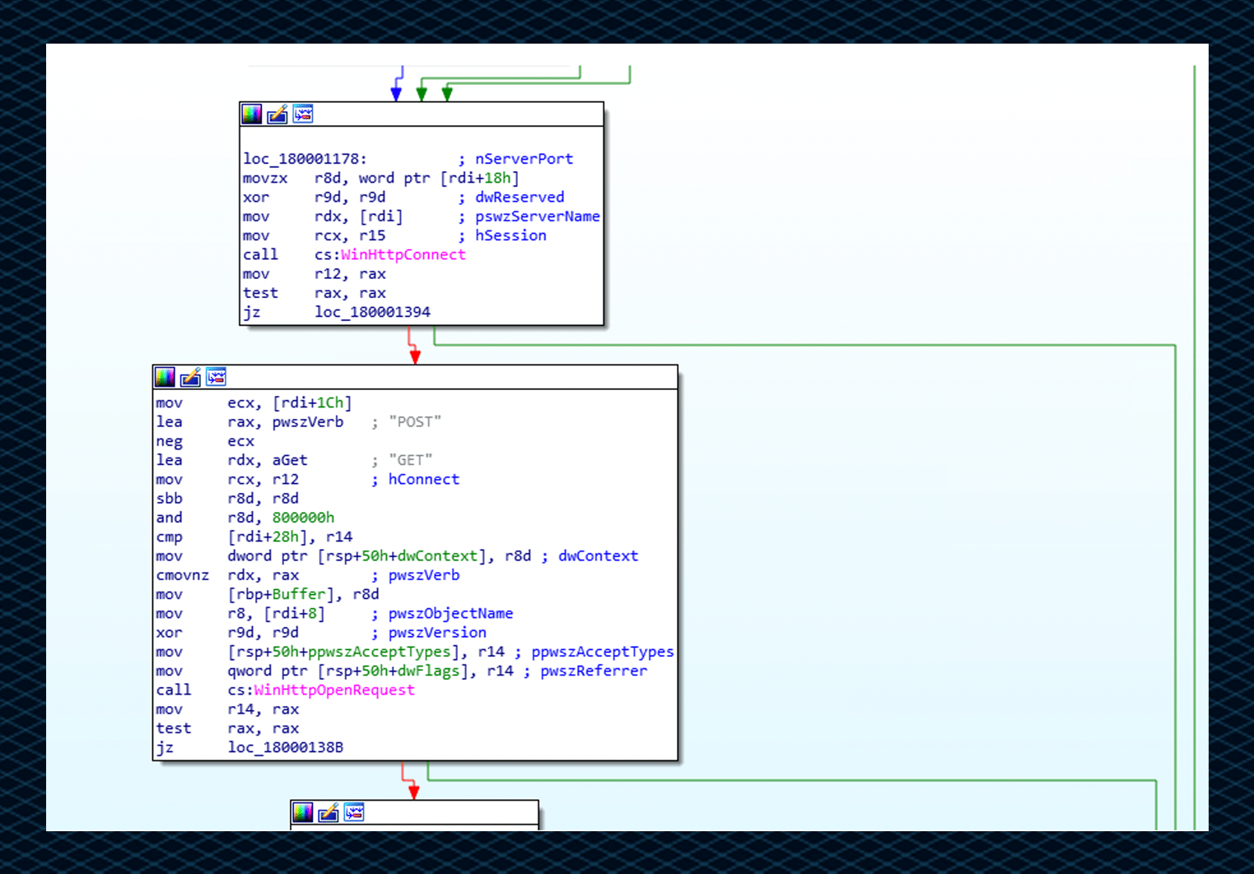Click the nServerPort comment
Screen dimensions: 1254x874
524,159
